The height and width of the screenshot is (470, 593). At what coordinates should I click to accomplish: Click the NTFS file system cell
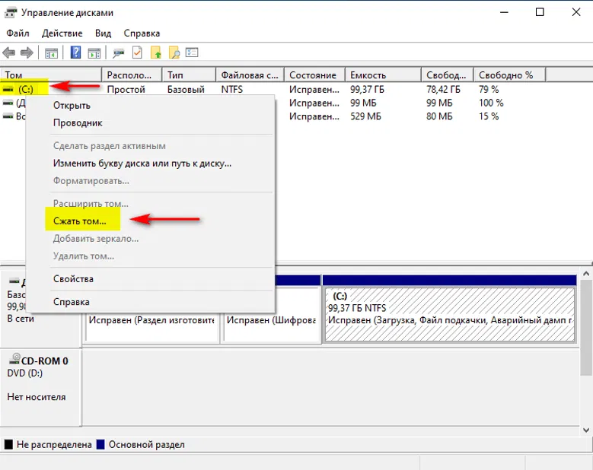pyautogui.click(x=232, y=89)
